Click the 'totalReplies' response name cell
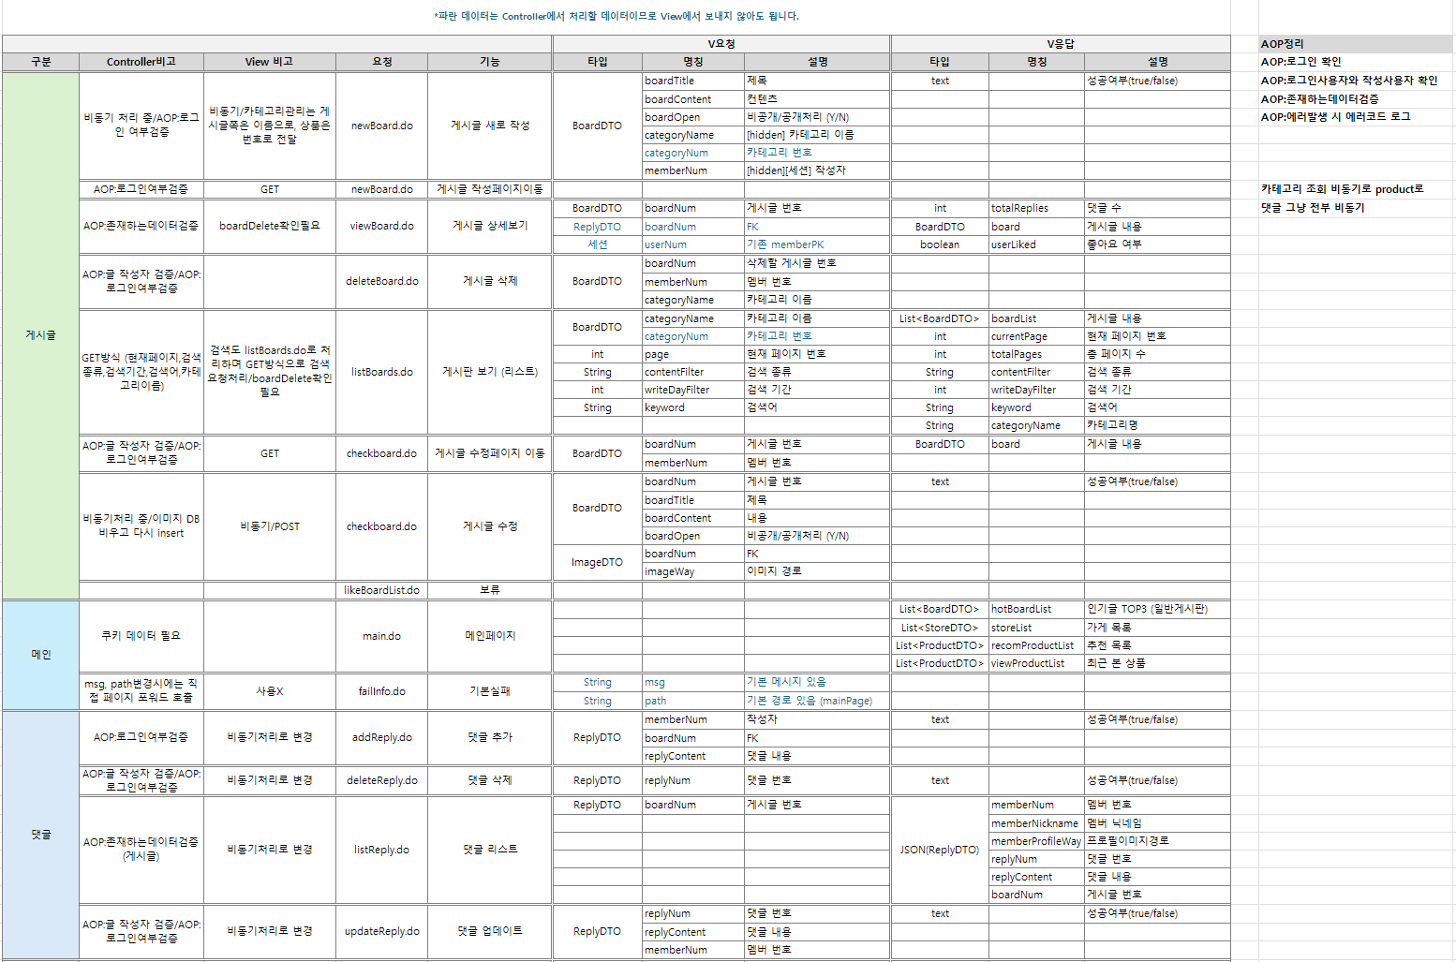The image size is (1456, 962). (1037, 208)
